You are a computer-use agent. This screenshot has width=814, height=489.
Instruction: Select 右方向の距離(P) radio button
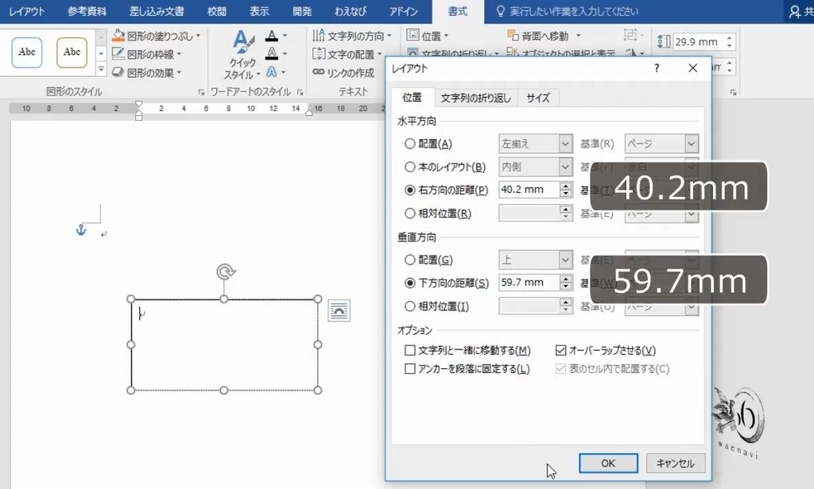pyautogui.click(x=410, y=190)
